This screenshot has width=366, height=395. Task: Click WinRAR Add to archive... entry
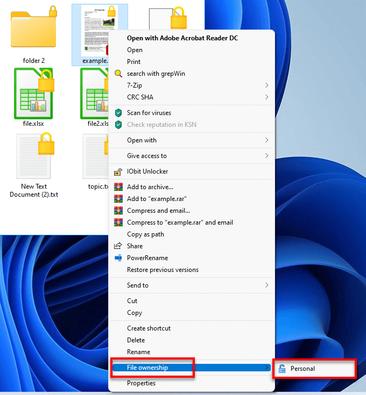pos(150,187)
